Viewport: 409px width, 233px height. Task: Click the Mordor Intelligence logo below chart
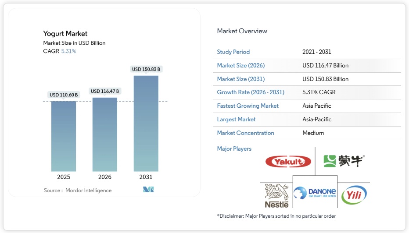(148, 190)
